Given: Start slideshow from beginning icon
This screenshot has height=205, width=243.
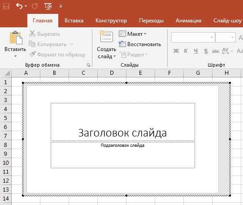Looking at the screenshot, I should click(x=48, y=7).
